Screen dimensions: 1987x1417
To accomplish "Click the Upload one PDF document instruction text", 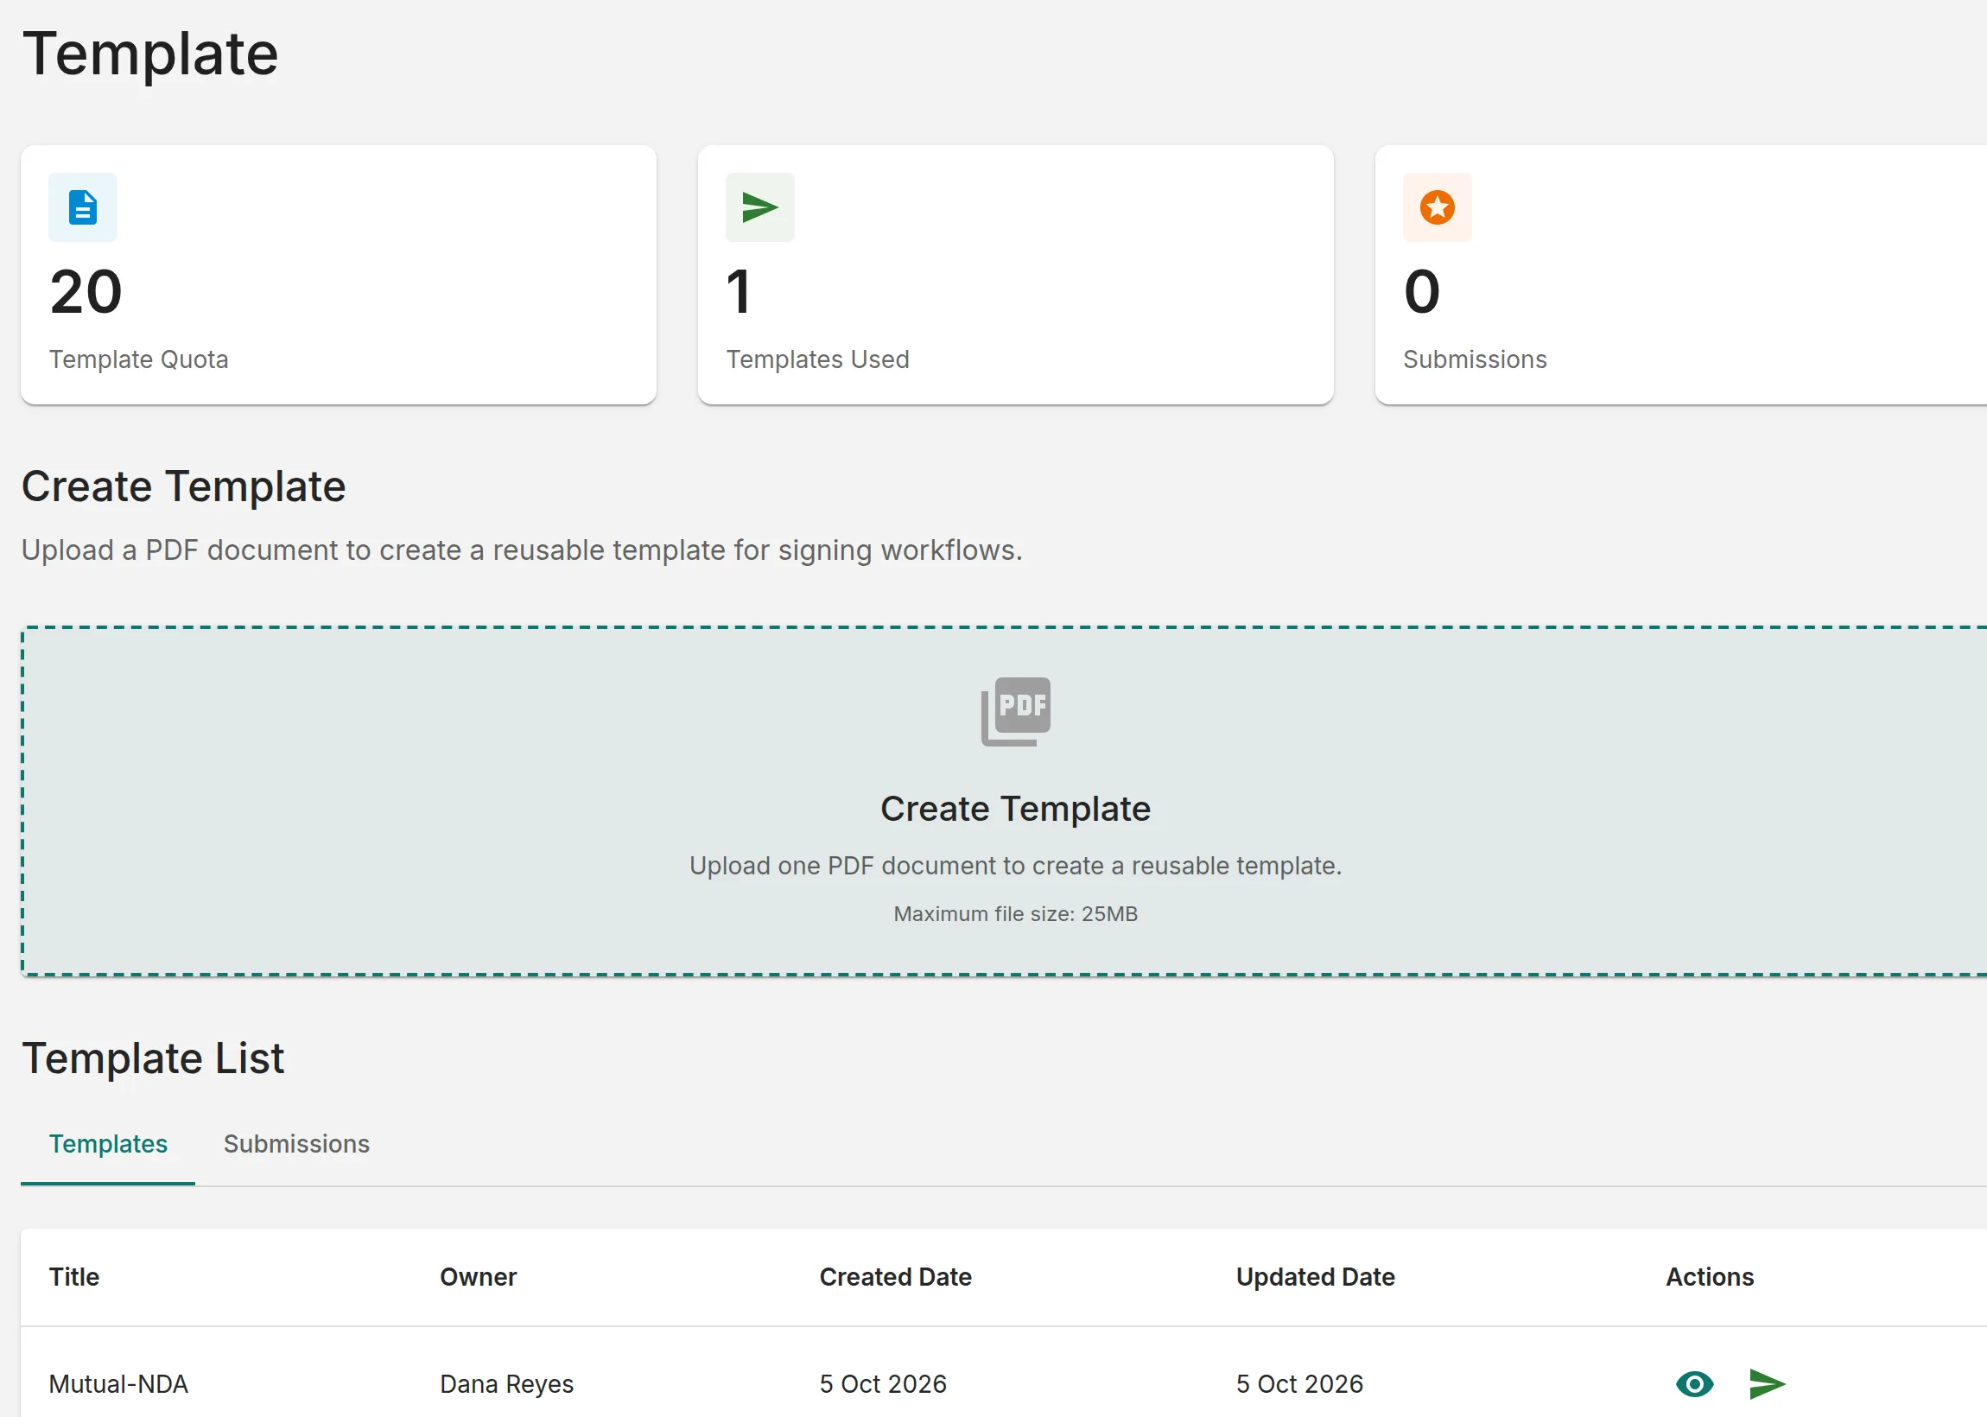I will (1015, 866).
